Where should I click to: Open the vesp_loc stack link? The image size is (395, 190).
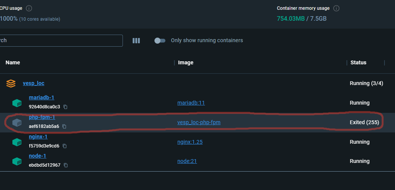click(33, 83)
